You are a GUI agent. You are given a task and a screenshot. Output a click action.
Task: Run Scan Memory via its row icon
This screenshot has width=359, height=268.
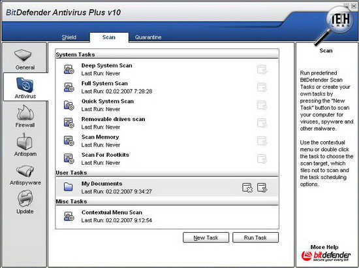[262, 141]
